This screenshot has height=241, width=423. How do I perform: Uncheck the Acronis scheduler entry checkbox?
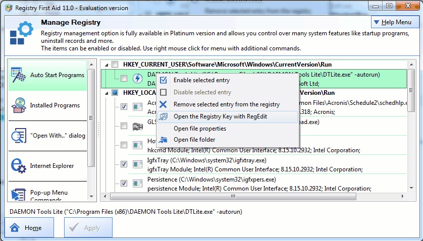pos(124,107)
